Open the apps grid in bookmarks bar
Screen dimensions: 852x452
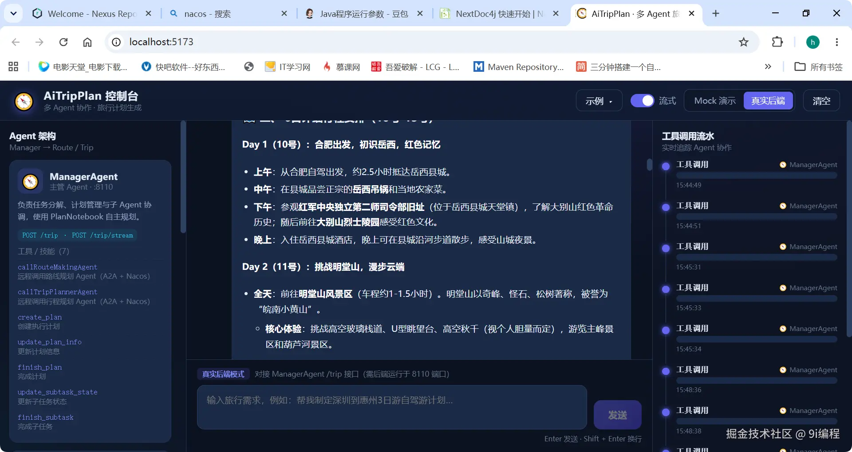(13, 67)
